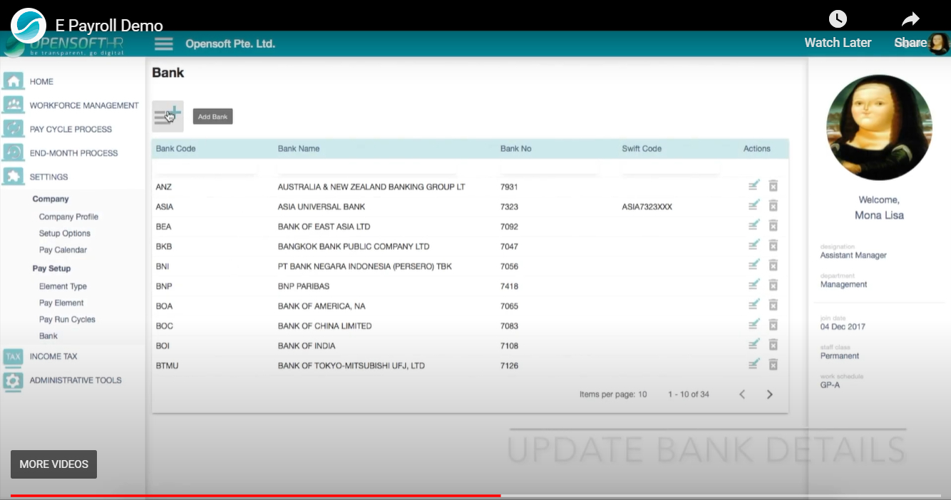Open the Bank page under Pay Setup
The image size is (951, 500).
pos(47,335)
